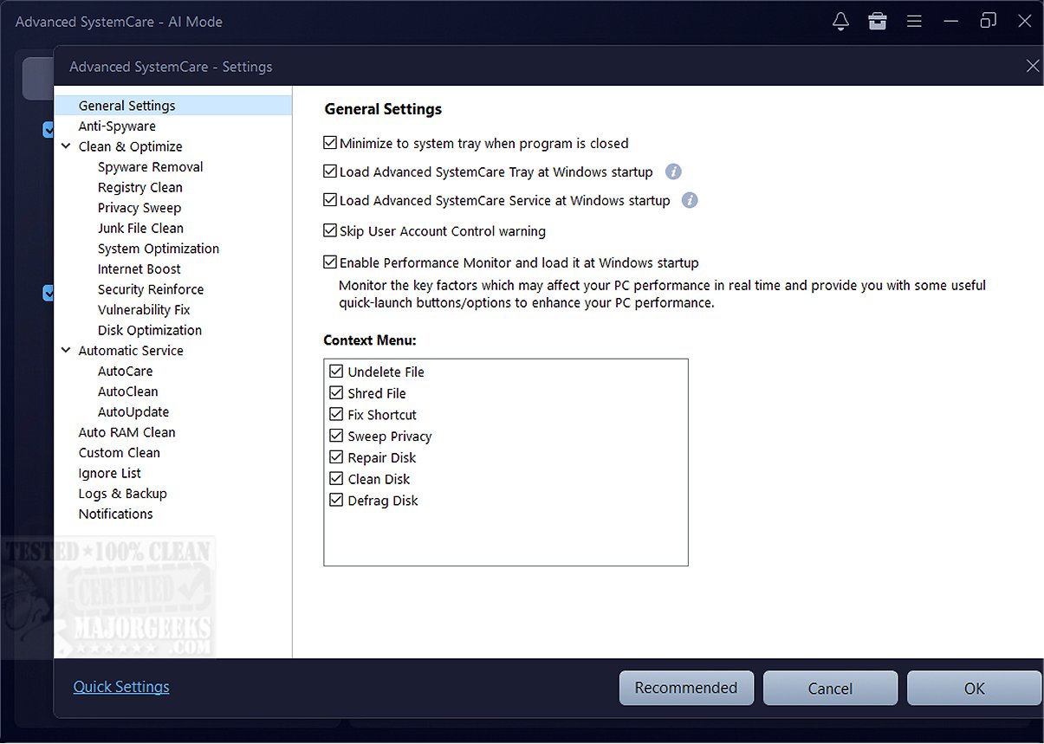
Task: Click info icon beside Service startup option
Action: click(x=690, y=200)
